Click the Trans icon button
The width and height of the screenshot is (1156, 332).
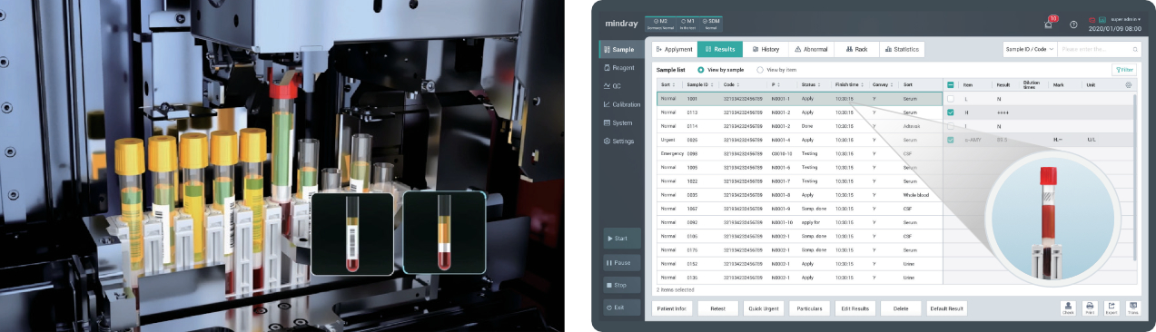click(x=1133, y=308)
